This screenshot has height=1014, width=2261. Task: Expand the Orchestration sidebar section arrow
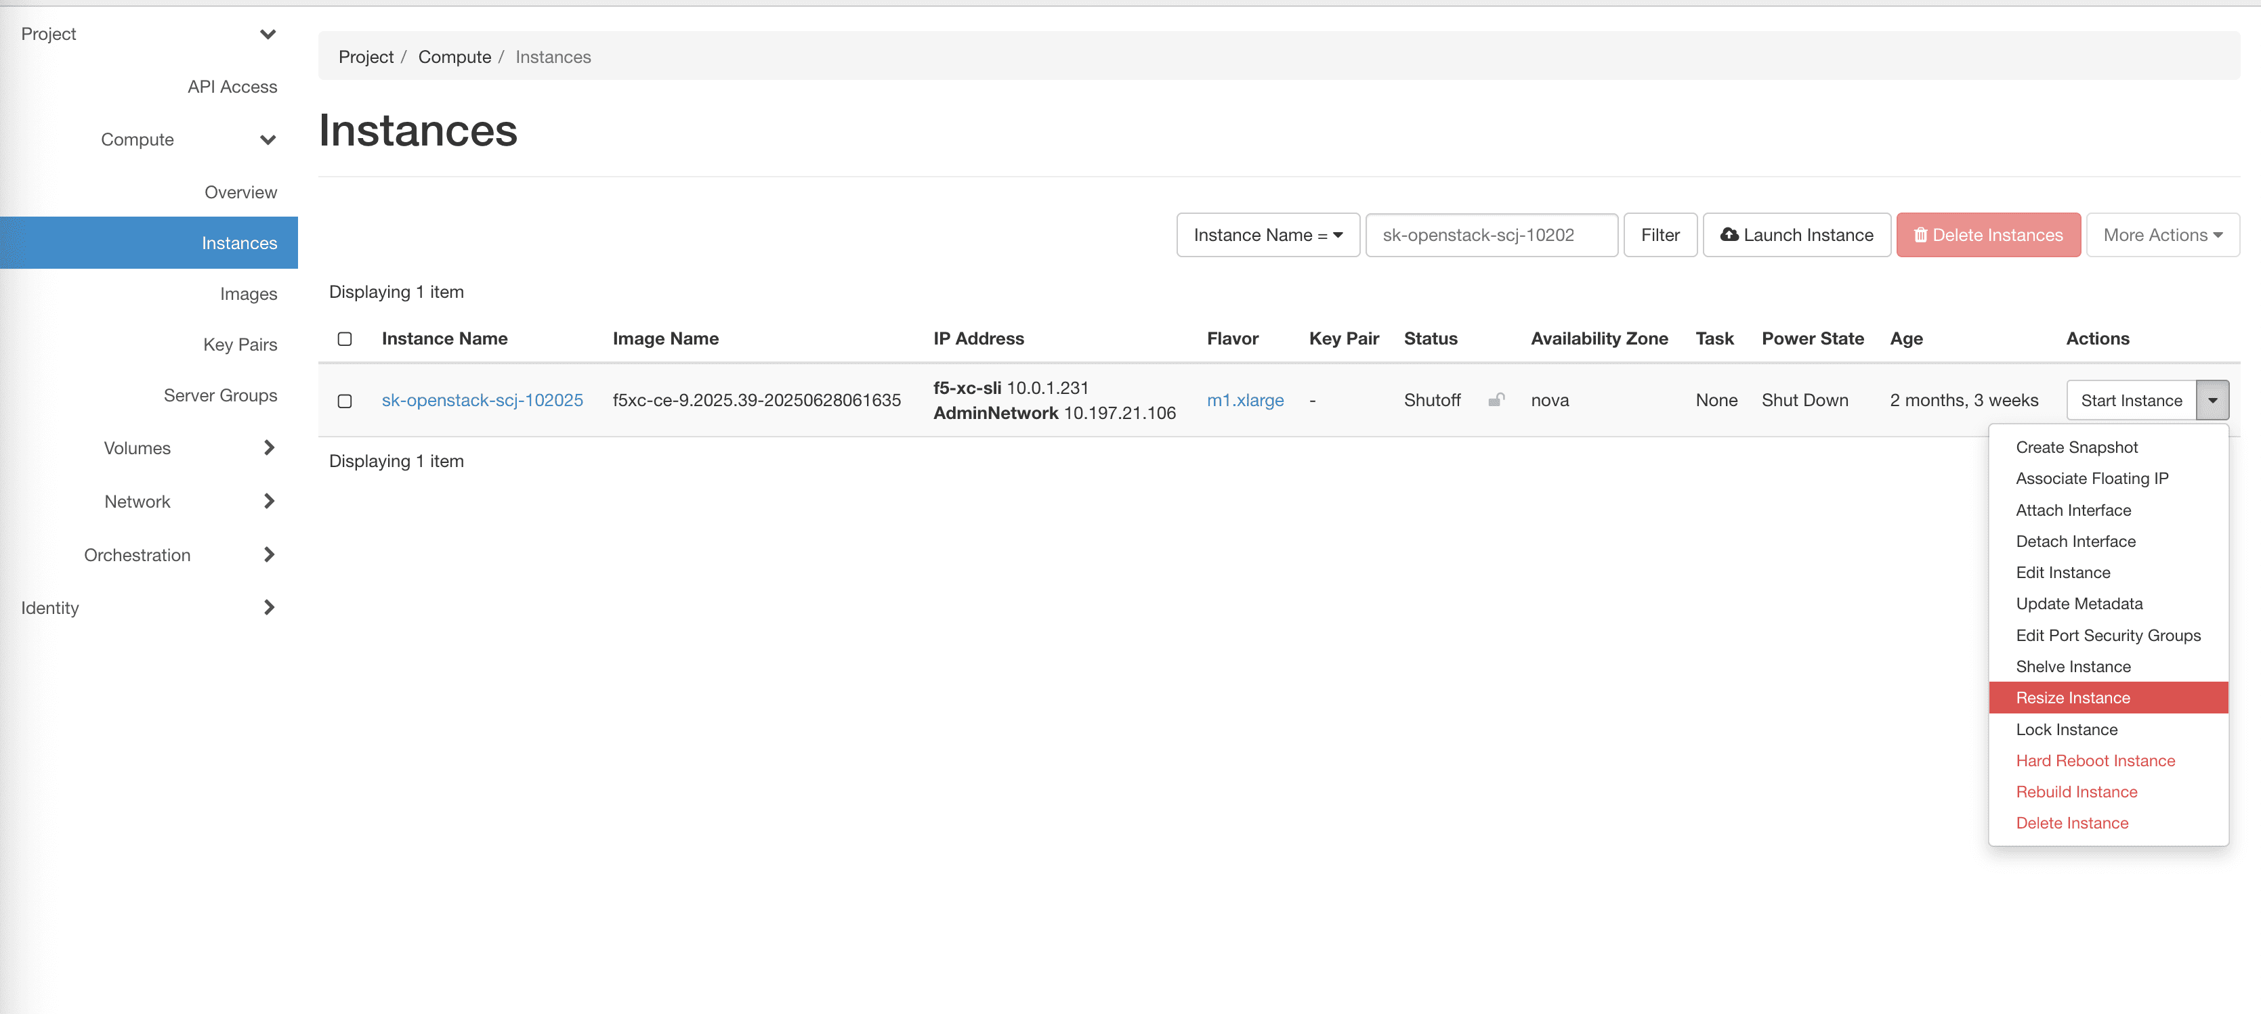[269, 554]
